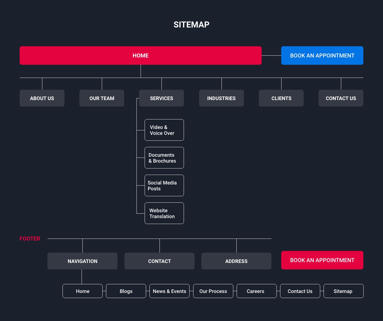Click the Social Media Posts box
This screenshot has width=383, height=321.
point(164,186)
